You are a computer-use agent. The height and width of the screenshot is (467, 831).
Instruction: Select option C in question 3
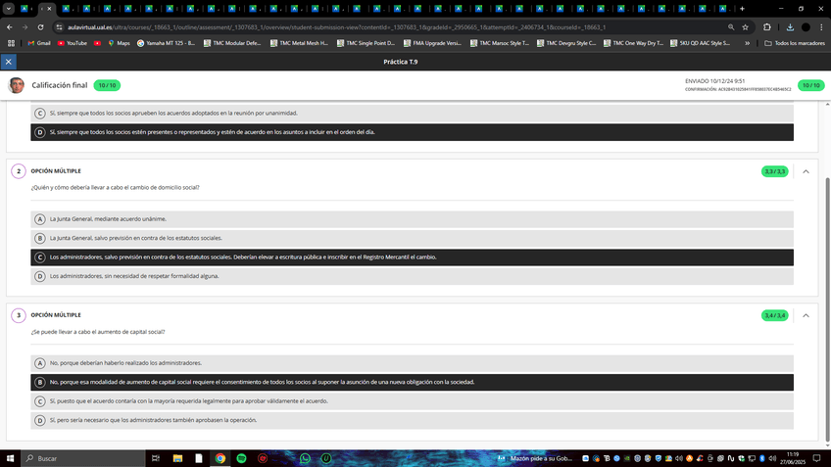[x=40, y=401]
